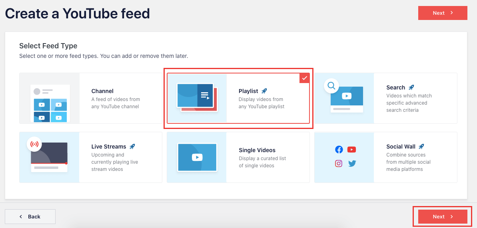Choose the Live Streams title
477x228 pixels.
109,147
